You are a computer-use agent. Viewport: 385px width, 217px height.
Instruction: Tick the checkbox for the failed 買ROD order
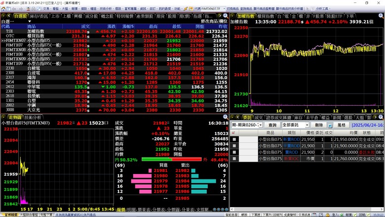(x=234, y=152)
